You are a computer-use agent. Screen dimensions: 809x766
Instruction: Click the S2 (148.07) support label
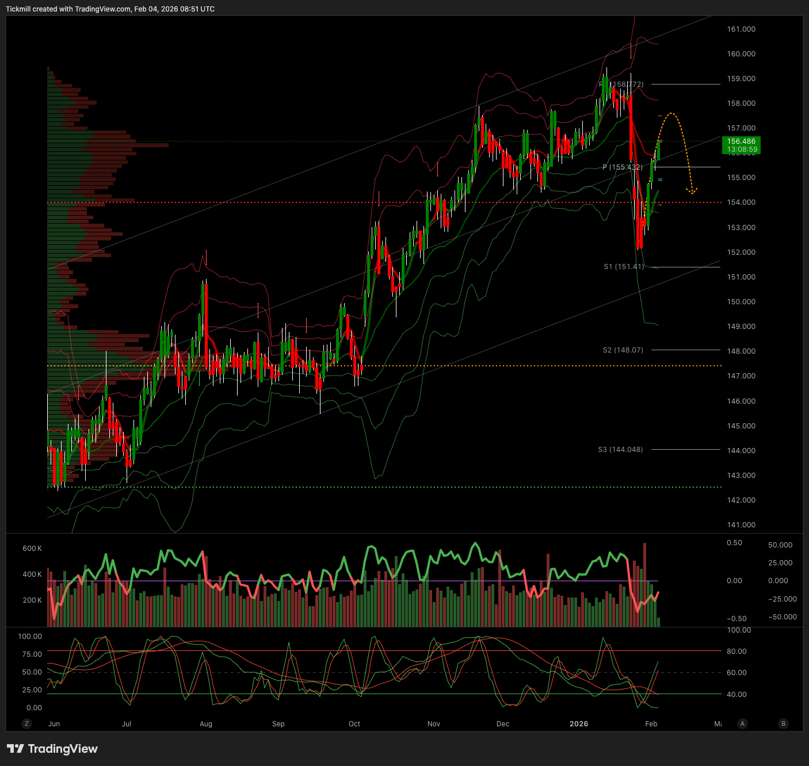coord(623,350)
